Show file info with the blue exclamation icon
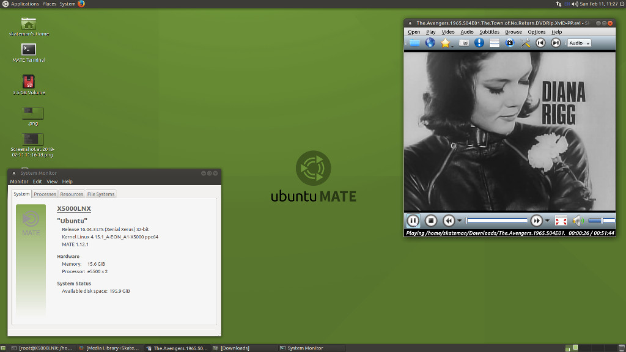This screenshot has height=352, width=626. [479, 43]
